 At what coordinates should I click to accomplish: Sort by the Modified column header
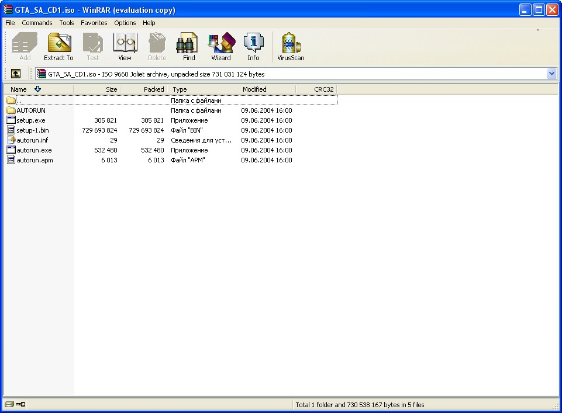267,89
